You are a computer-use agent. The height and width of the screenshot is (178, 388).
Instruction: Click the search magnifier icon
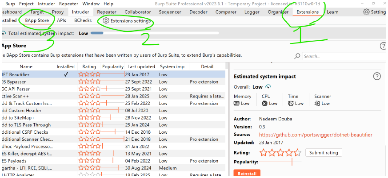[x=297, y=56]
